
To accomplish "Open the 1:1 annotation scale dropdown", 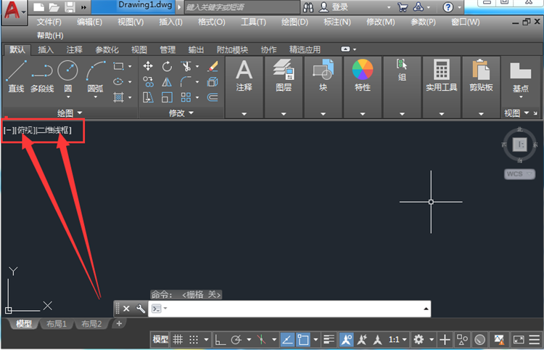I will 397,339.
